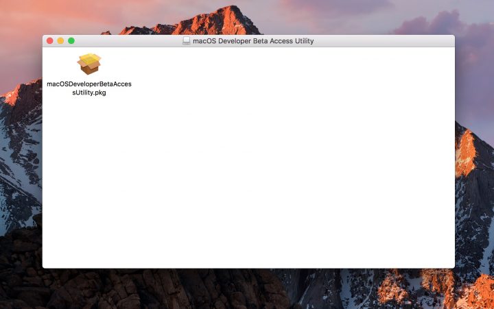Click the disk icon in the title bar
This screenshot has width=494, height=309.
click(186, 41)
